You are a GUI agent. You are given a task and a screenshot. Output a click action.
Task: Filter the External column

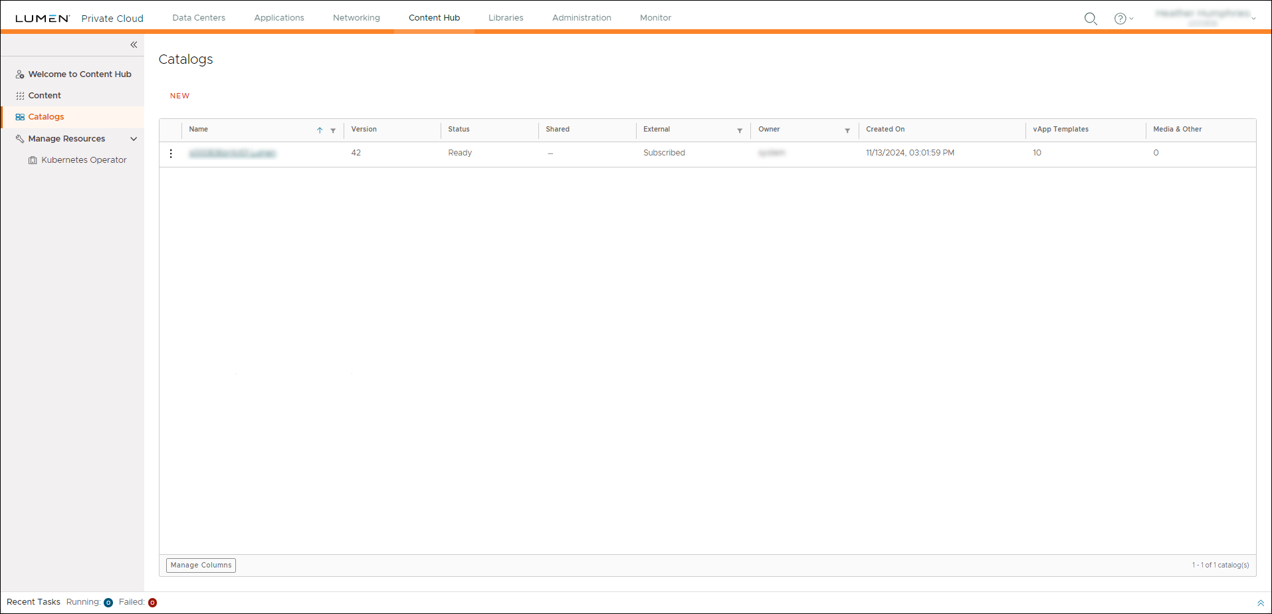pyautogui.click(x=740, y=130)
